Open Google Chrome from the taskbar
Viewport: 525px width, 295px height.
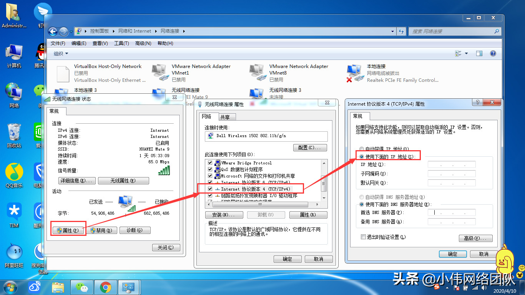click(105, 287)
